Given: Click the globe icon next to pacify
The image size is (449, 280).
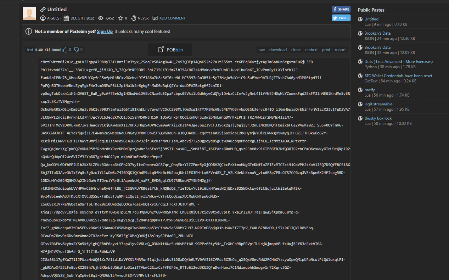Looking at the screenshot, I should pyautogui.click(x=360, y=90).
